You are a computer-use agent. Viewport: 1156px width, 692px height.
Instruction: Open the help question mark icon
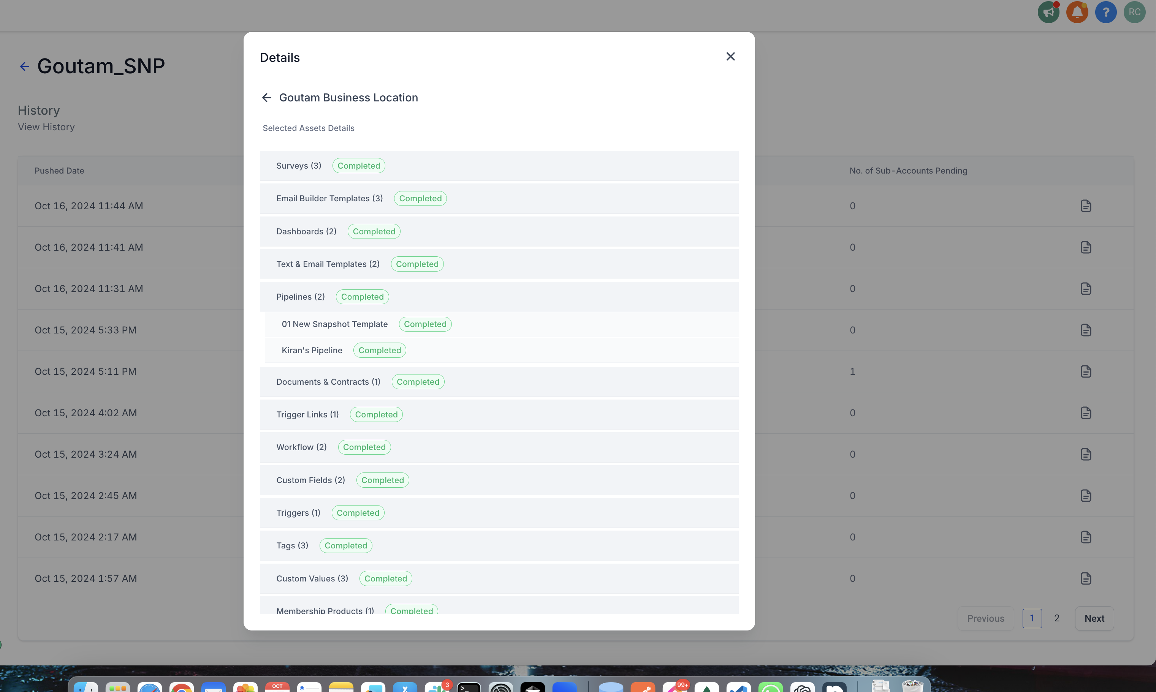coord(1105,12)
